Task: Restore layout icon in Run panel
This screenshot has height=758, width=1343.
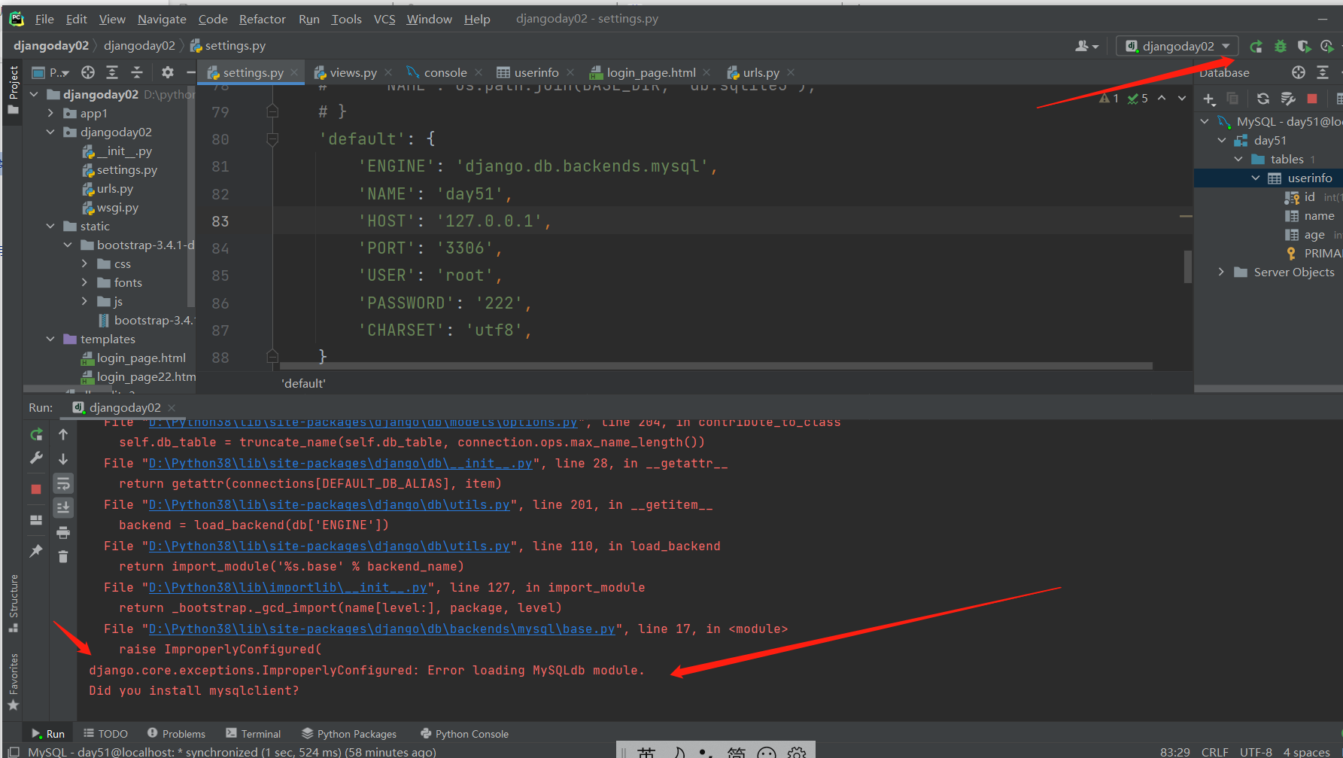Action: pyautogui.click(x=36, y=520)
